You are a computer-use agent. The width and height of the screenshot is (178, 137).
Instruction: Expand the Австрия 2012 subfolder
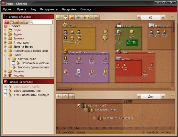9,59
